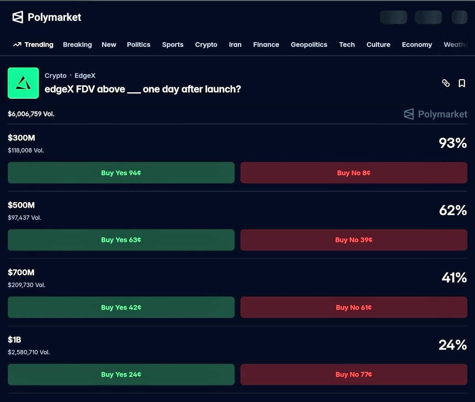Select the $300M outcome label
The height and width of the screenshot is (402, 475).
tap(21, 138)
